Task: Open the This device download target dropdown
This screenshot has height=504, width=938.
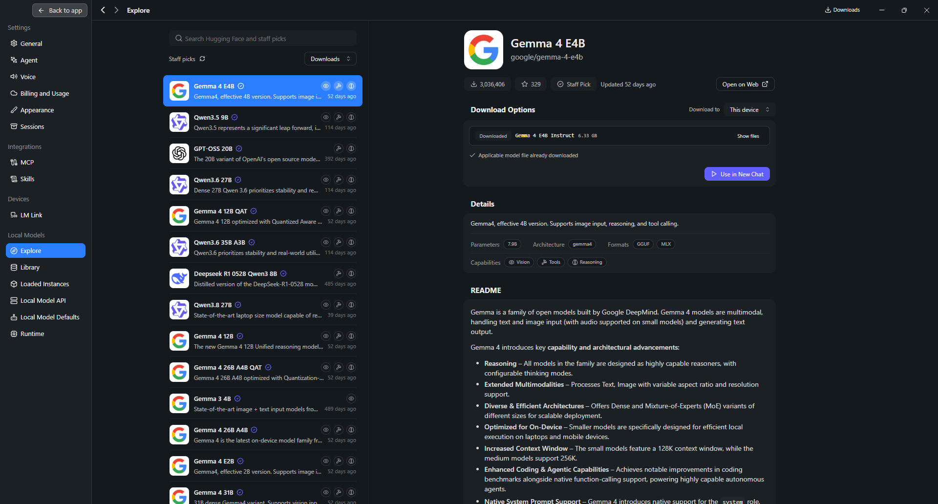Action: (x=749, y=109)
